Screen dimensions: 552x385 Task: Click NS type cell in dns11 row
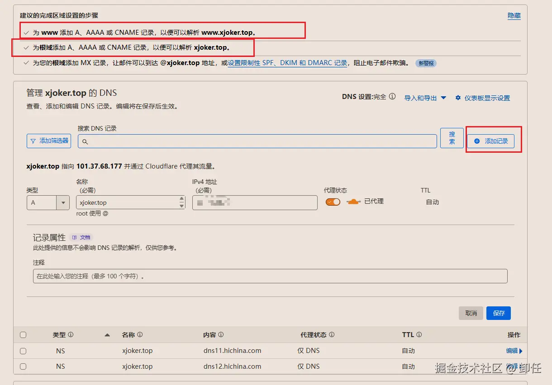pyautogui.click(x=61, y=351)
